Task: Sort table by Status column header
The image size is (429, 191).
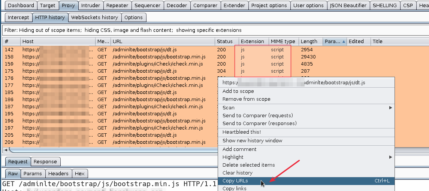Action: (225, 42)
